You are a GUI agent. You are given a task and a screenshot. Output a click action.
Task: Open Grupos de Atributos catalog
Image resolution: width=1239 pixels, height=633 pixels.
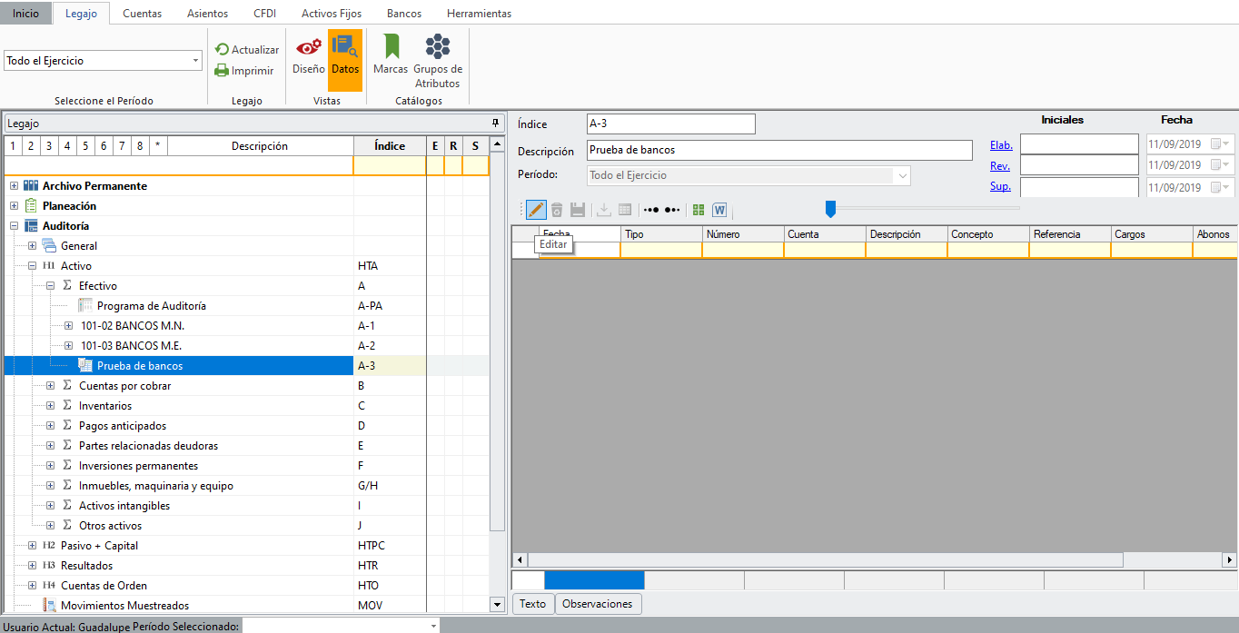click(438, 60)
